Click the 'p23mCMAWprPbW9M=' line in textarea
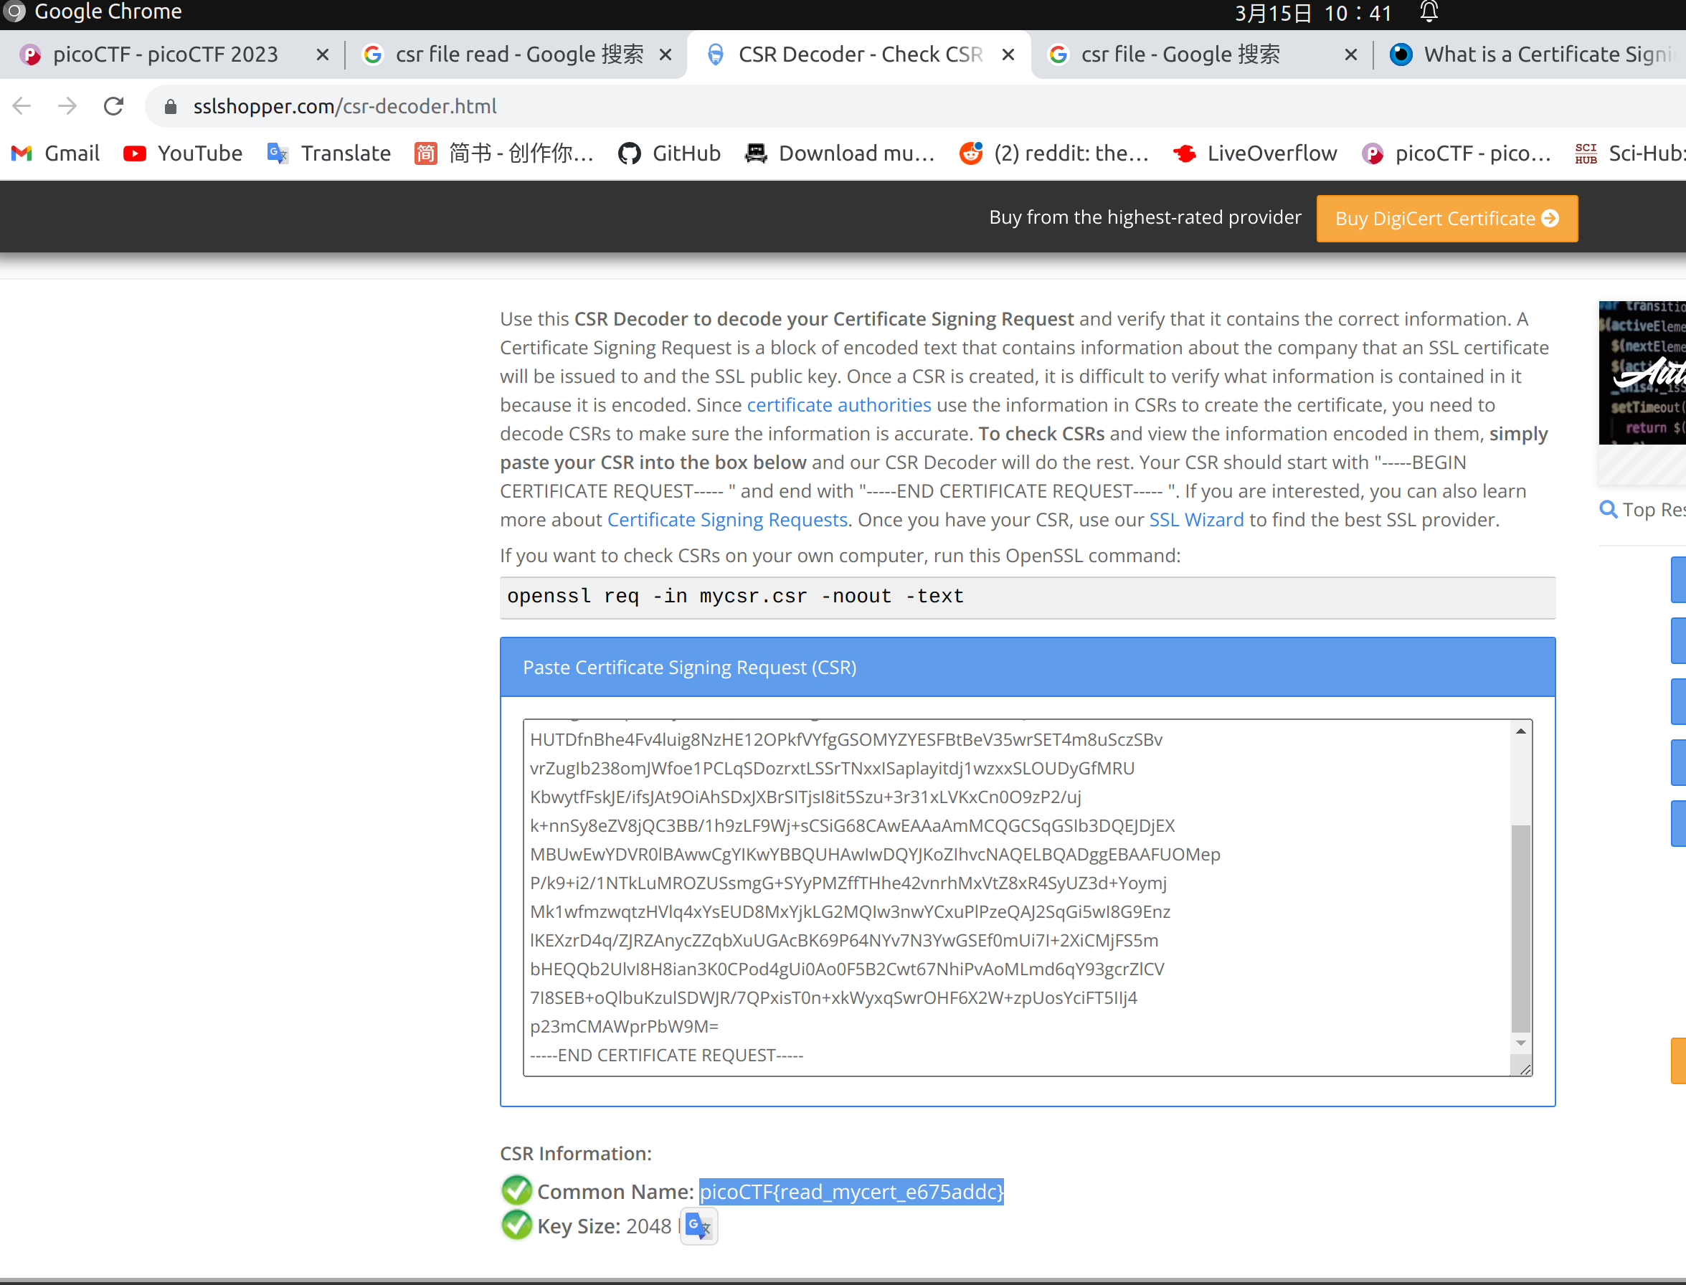The width and height of the screenshot is (1686, 1285). [x=624, y=1026]
